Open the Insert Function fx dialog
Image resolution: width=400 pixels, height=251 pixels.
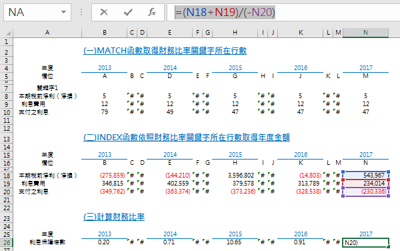coord(152,12)
